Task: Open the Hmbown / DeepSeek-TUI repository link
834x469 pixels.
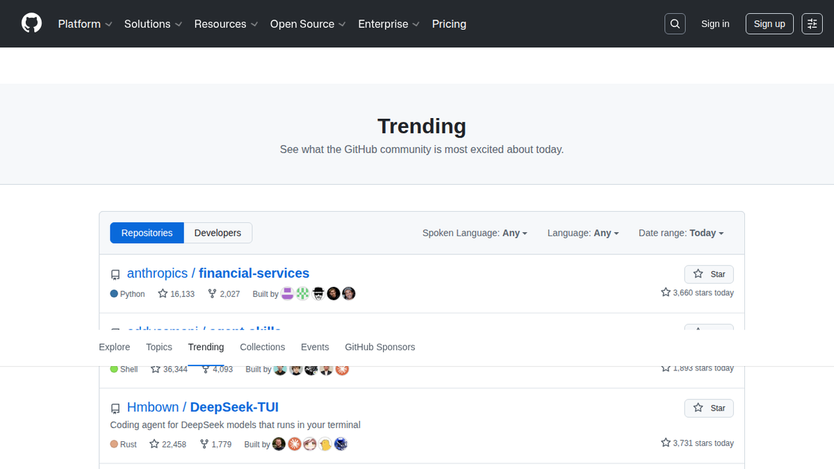Action: [203, 407]
